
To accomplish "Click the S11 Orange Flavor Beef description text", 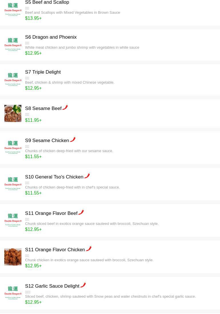I will (x=92, y=224).
